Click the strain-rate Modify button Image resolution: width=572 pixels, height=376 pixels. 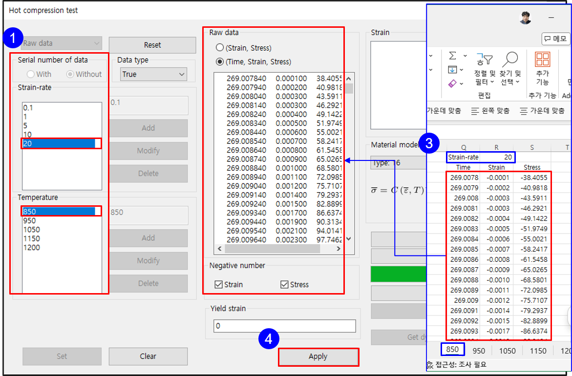[x=148, y=151]
